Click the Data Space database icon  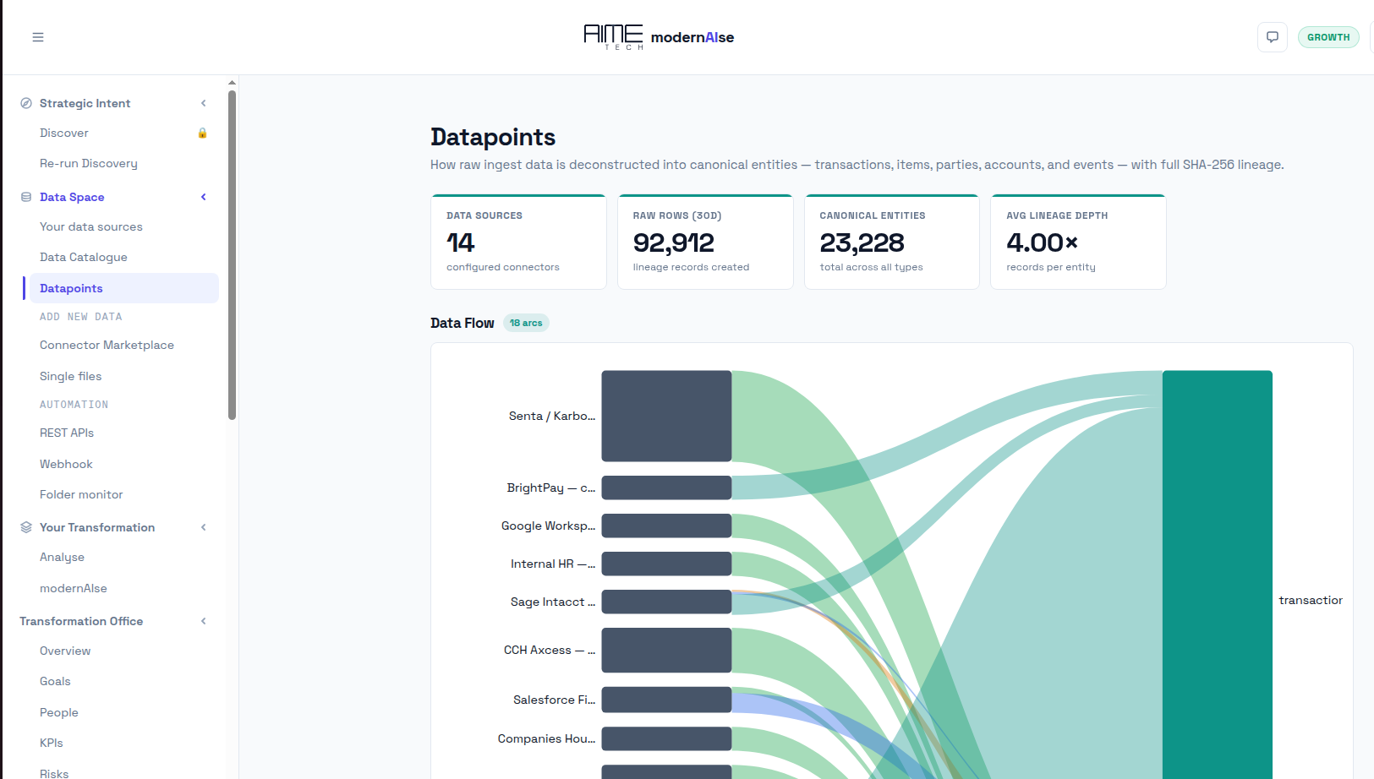(26, 197)
